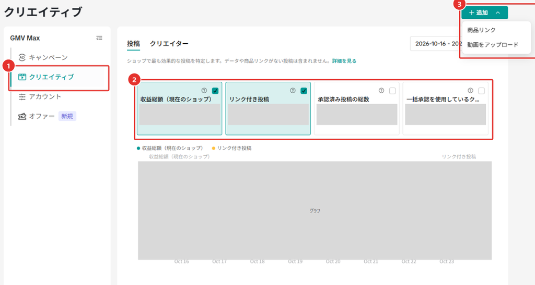Open アカウント in the sidebar
The image size is (535, 285).
point(45,96)
